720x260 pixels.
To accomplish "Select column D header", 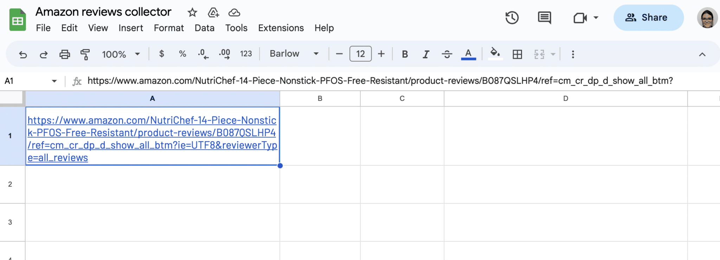I will (x=566, y=99).
